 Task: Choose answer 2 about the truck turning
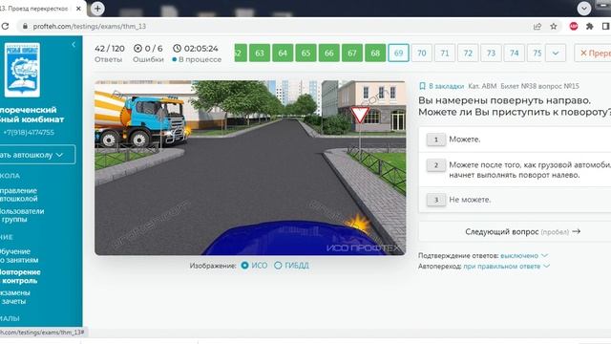pos(515,170)
